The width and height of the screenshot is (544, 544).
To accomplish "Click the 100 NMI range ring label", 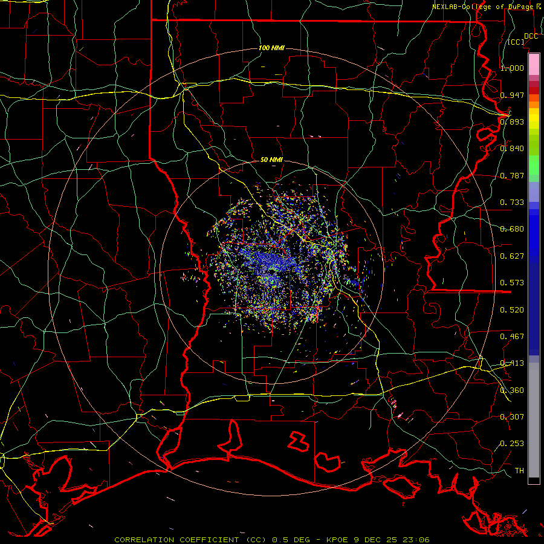I will pos(271,48).
